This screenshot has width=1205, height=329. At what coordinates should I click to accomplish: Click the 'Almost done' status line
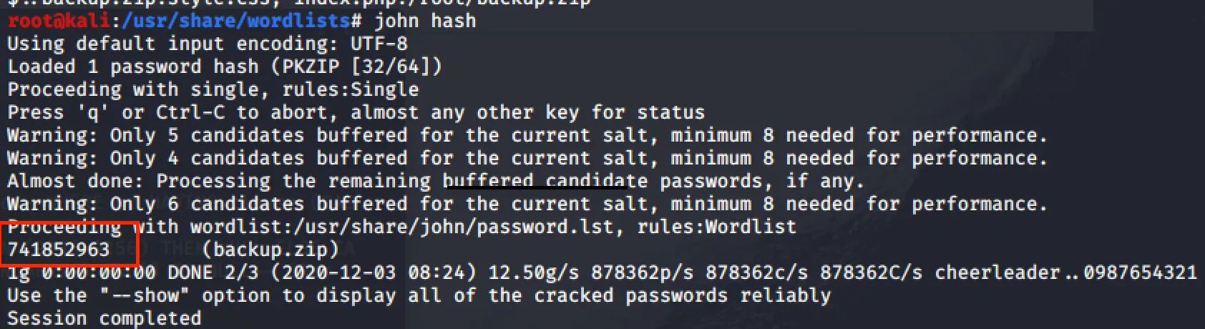coord(435,181)
